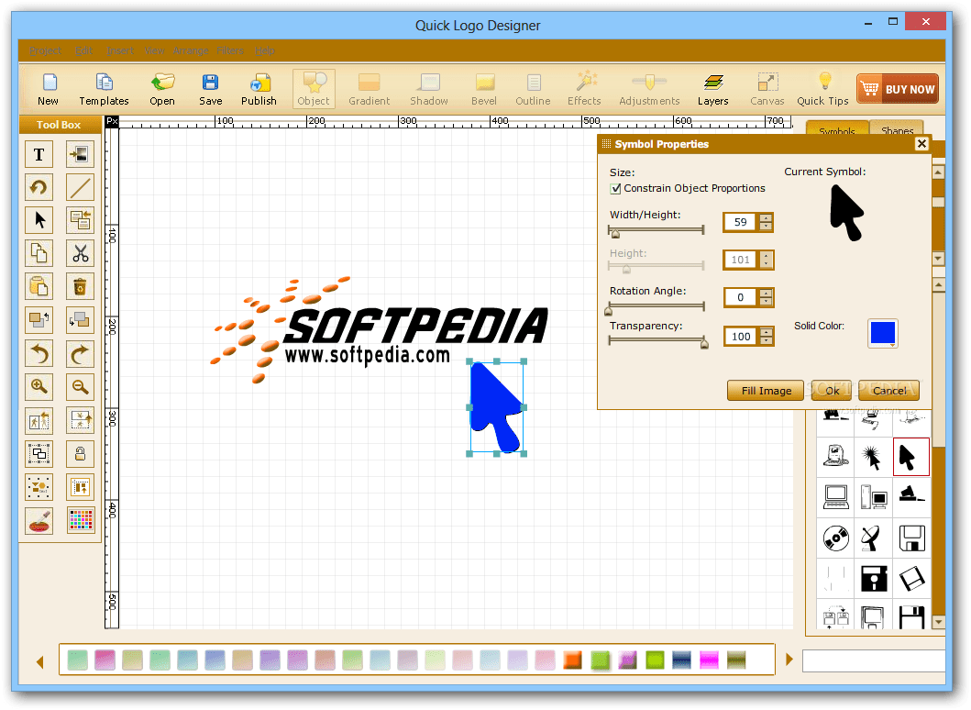The height and width of the screenshot is (710, 971).
Task: Click the Zoom Out magnifier
Action: (x=81, y=387)
